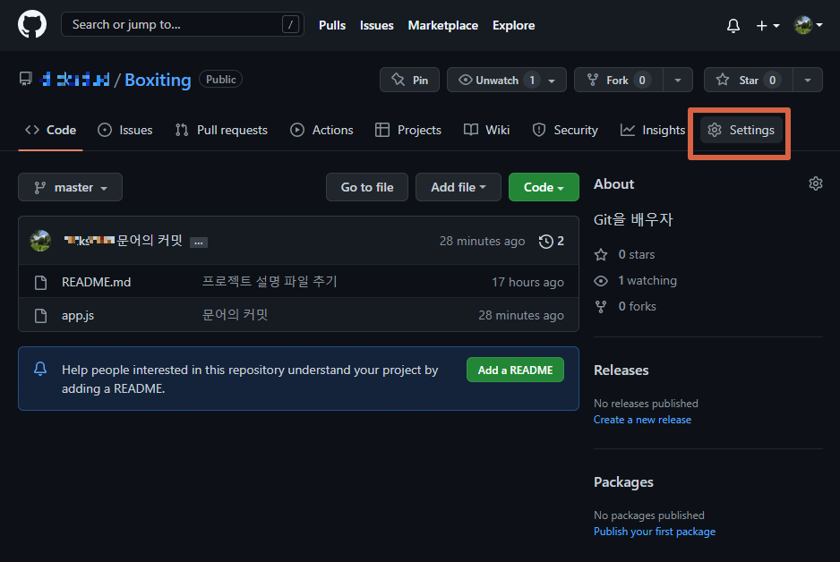View the 0 stars link
The width and height of the screenshot is (840, 562).
[x=625, y=255]
